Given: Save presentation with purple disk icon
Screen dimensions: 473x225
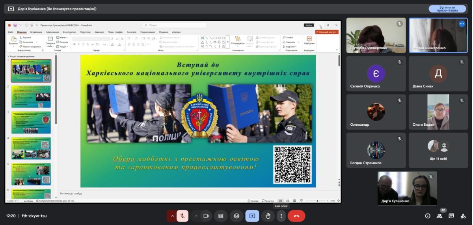Looking at the screenshot, I should point(15,25).
